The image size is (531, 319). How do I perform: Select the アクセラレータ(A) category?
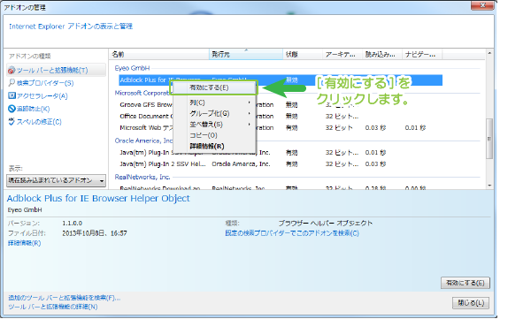point(38,95)
